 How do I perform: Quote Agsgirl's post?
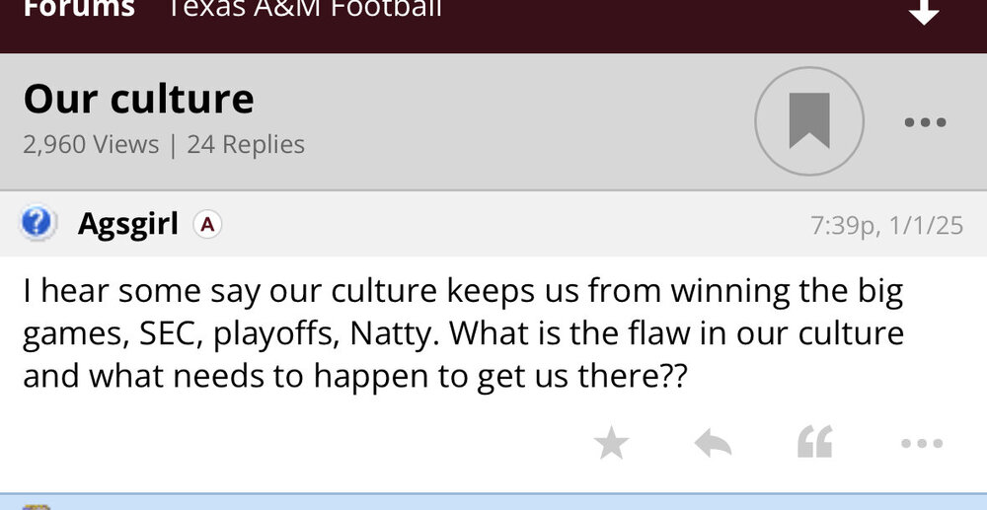(x=815, y=444)
